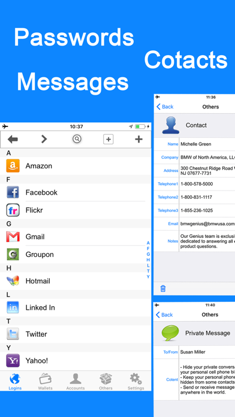Tap the battery indicator in status bar
235x417 pixels.
(x=140, y=126)
